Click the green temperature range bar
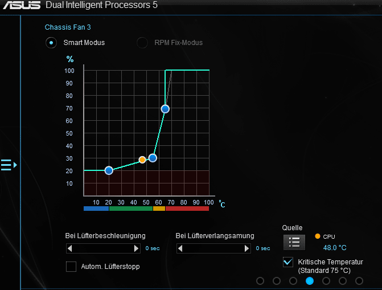 [x=131, y=209]
